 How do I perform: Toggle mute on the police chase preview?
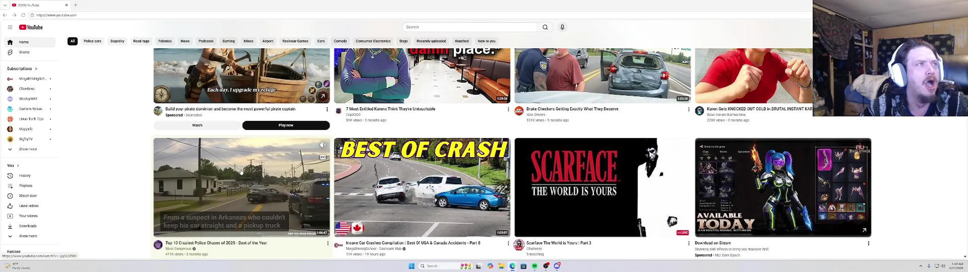(x=323, y=145)
